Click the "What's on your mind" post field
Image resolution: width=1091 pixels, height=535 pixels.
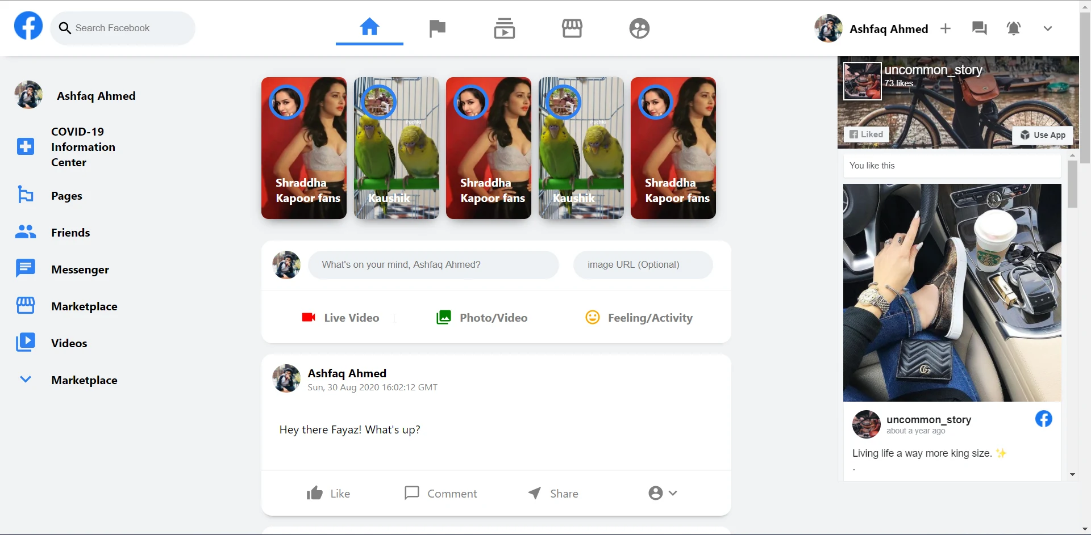pyautogui.click(x=433, y=265)
